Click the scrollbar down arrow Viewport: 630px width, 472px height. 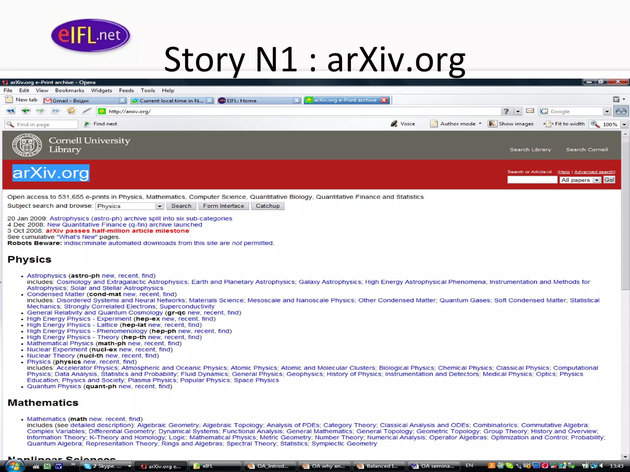click(625, 457)
